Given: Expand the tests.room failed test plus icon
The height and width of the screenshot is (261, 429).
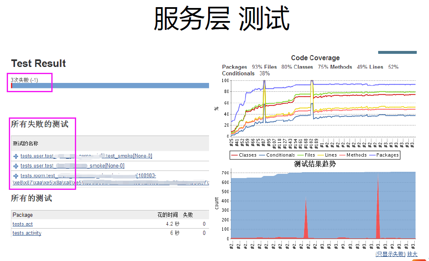Looking at the screenshot, I should pyautogui.click(x=16, y=176).
